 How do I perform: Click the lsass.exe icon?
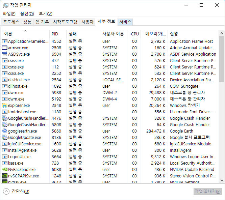click(x=5, y=163)
